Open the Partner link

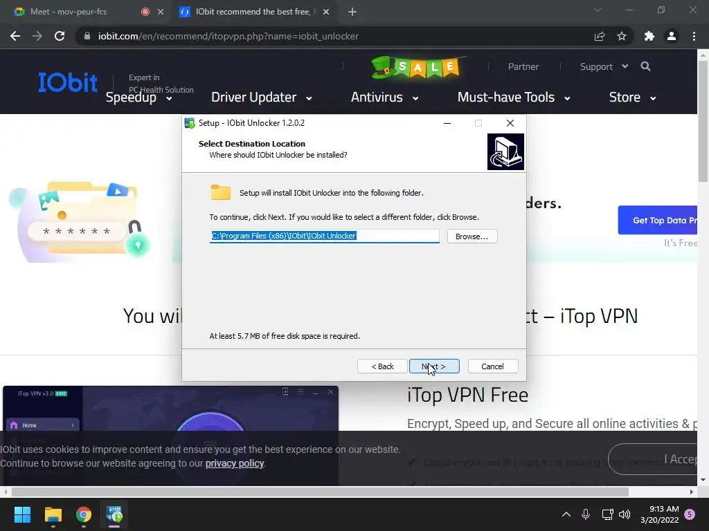[523, 66]
